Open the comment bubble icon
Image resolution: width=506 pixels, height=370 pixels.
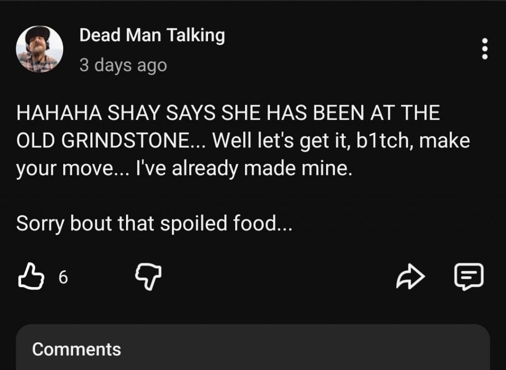click(468, 277)
